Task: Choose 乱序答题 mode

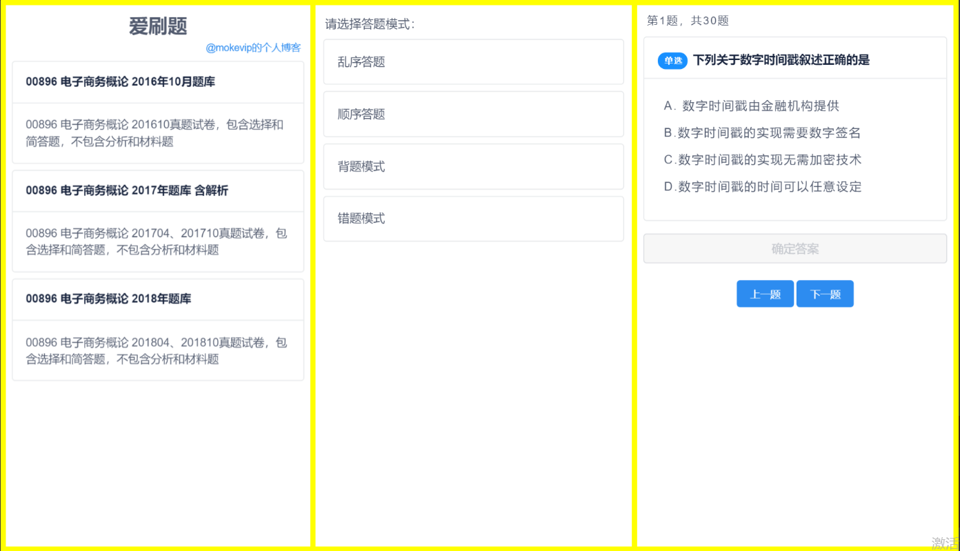Action: point(473,62)
